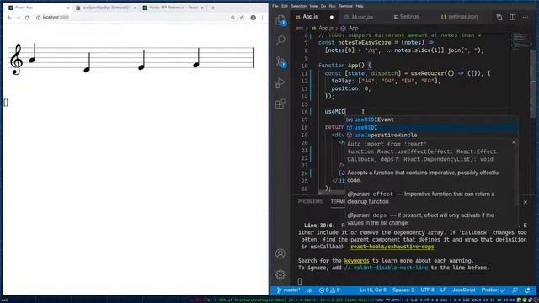Close the bottom terminal panel
The image size is (539, 303).
pos(526,202)
